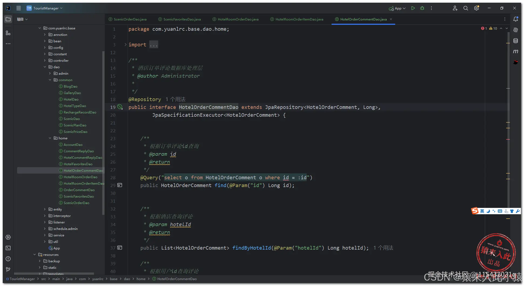Viewport: 524px width, 286px height.
Task: Close the HotelOrderCommentDao.java tab
Action: coord(391,19)
